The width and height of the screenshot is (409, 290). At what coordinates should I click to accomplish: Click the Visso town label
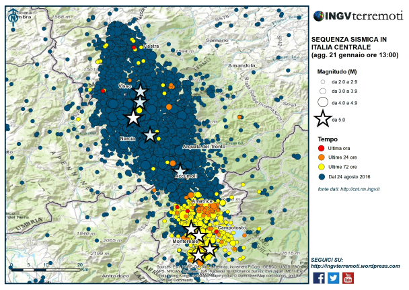(125, 86)
